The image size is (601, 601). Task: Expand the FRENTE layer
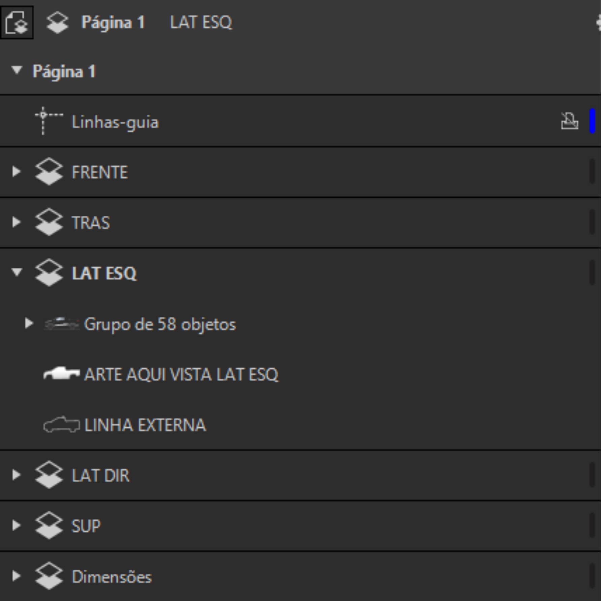pyautogui.click(x=16, y=172)
